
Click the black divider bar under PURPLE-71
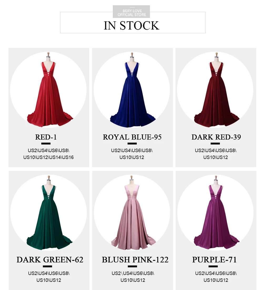[x=213, y=267]
